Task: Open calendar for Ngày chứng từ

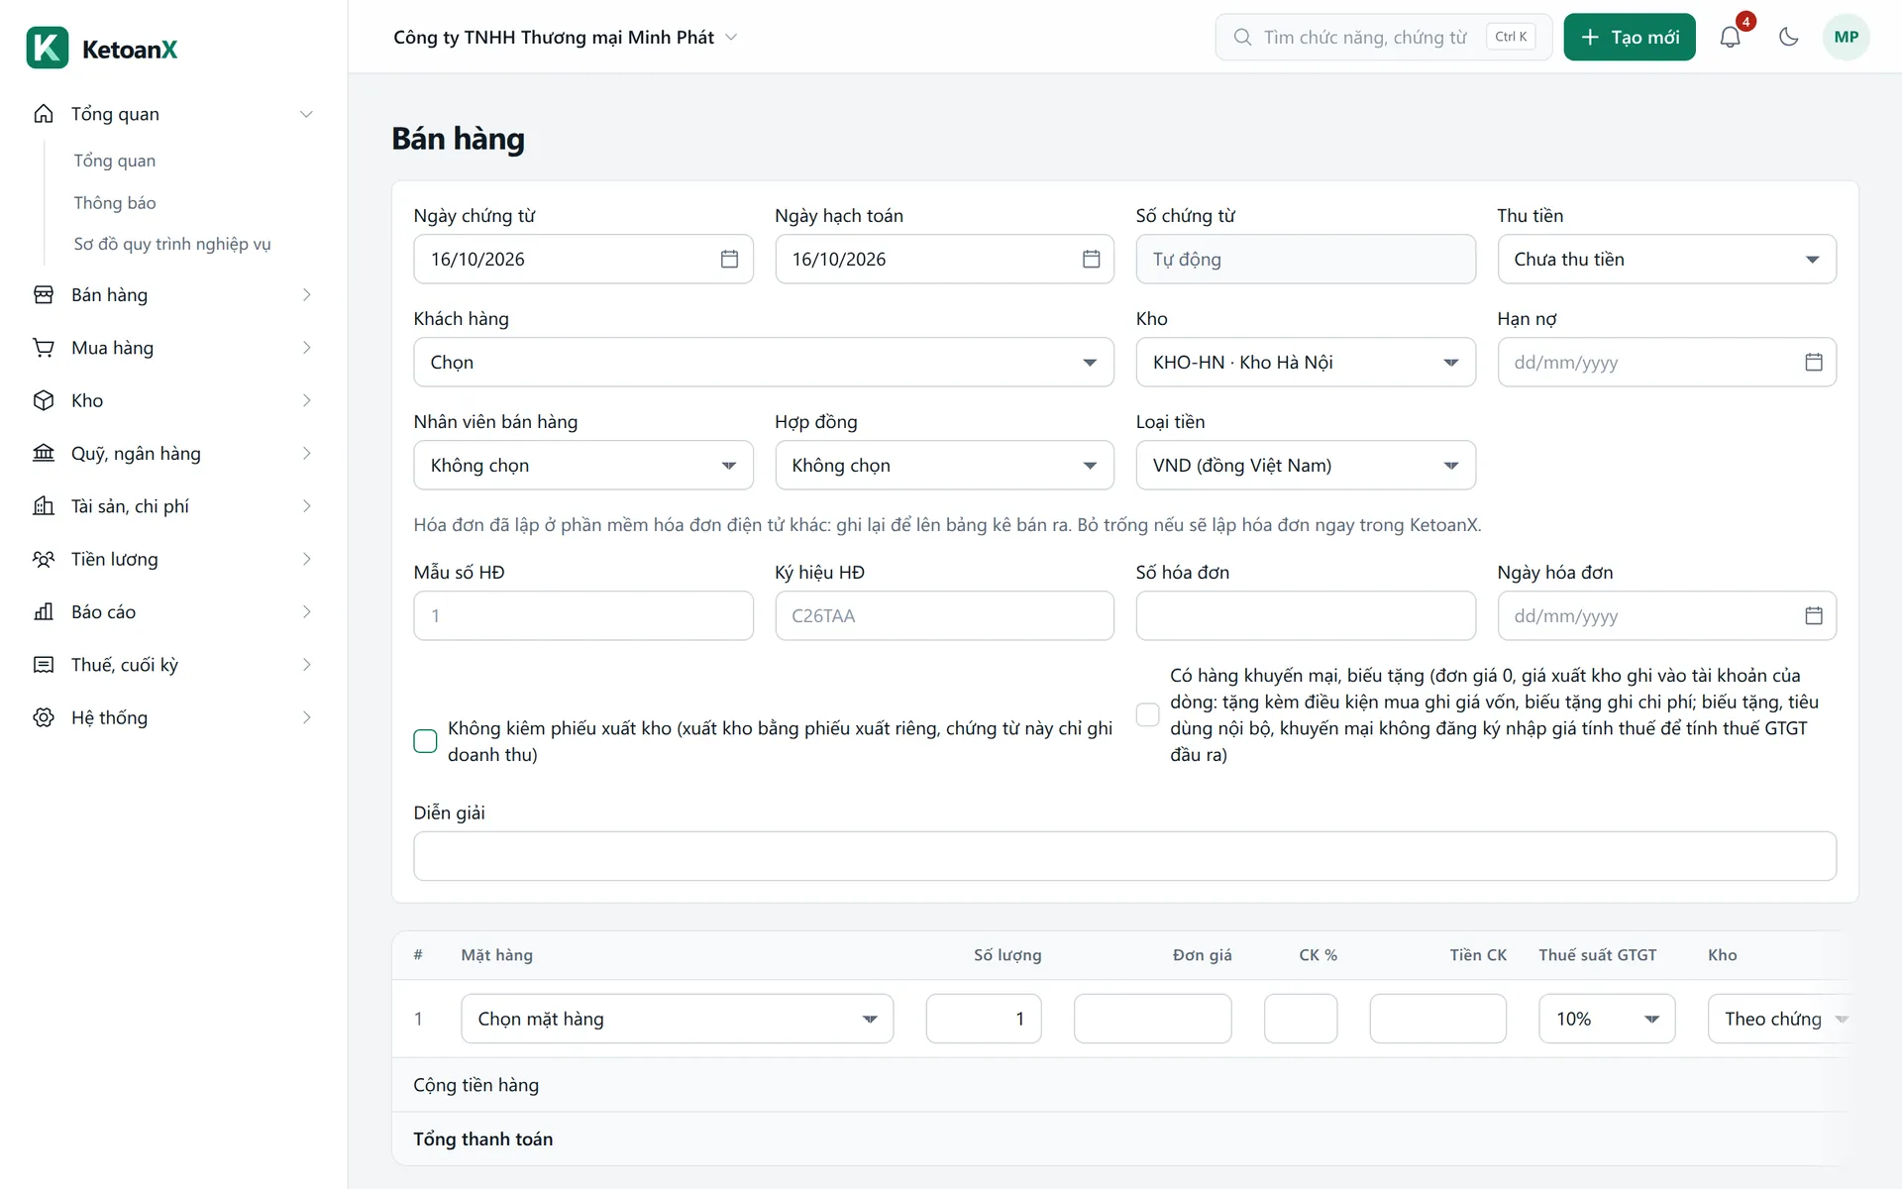Action: [729, 259]
